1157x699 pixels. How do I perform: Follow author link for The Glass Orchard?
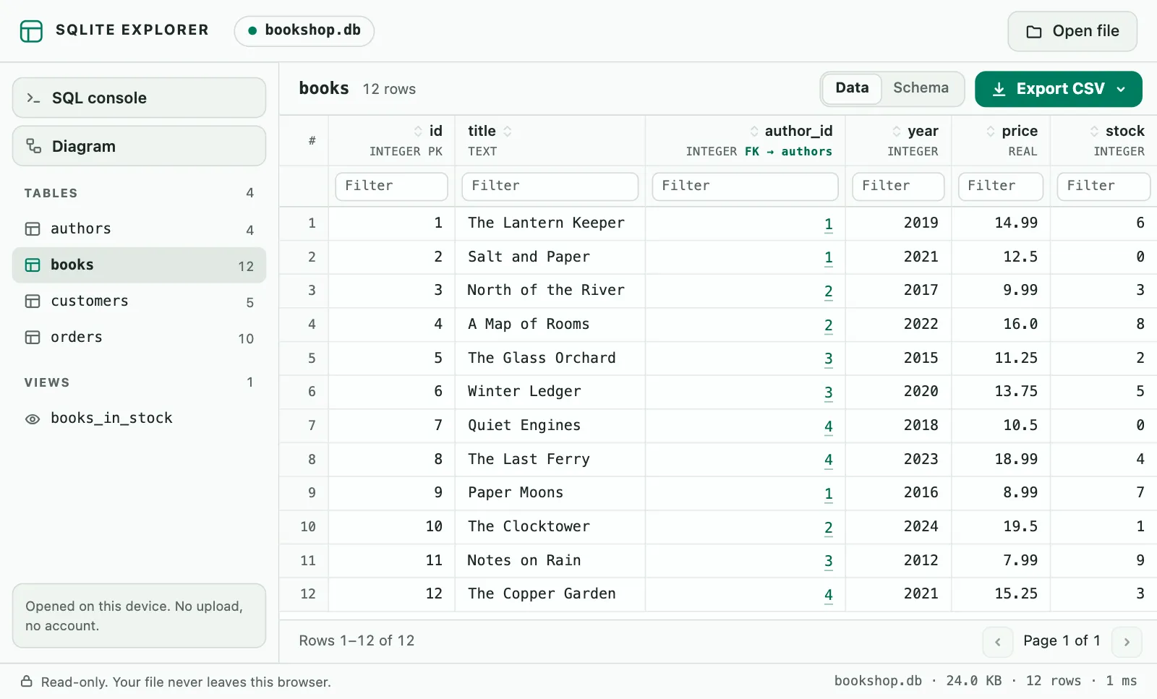tap(829, 359)
